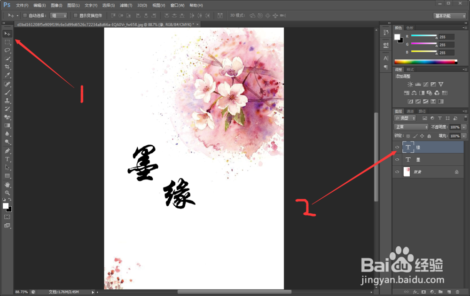Select the Zoom tool
The width and height of the screenshot is (470, 296).
7,193
